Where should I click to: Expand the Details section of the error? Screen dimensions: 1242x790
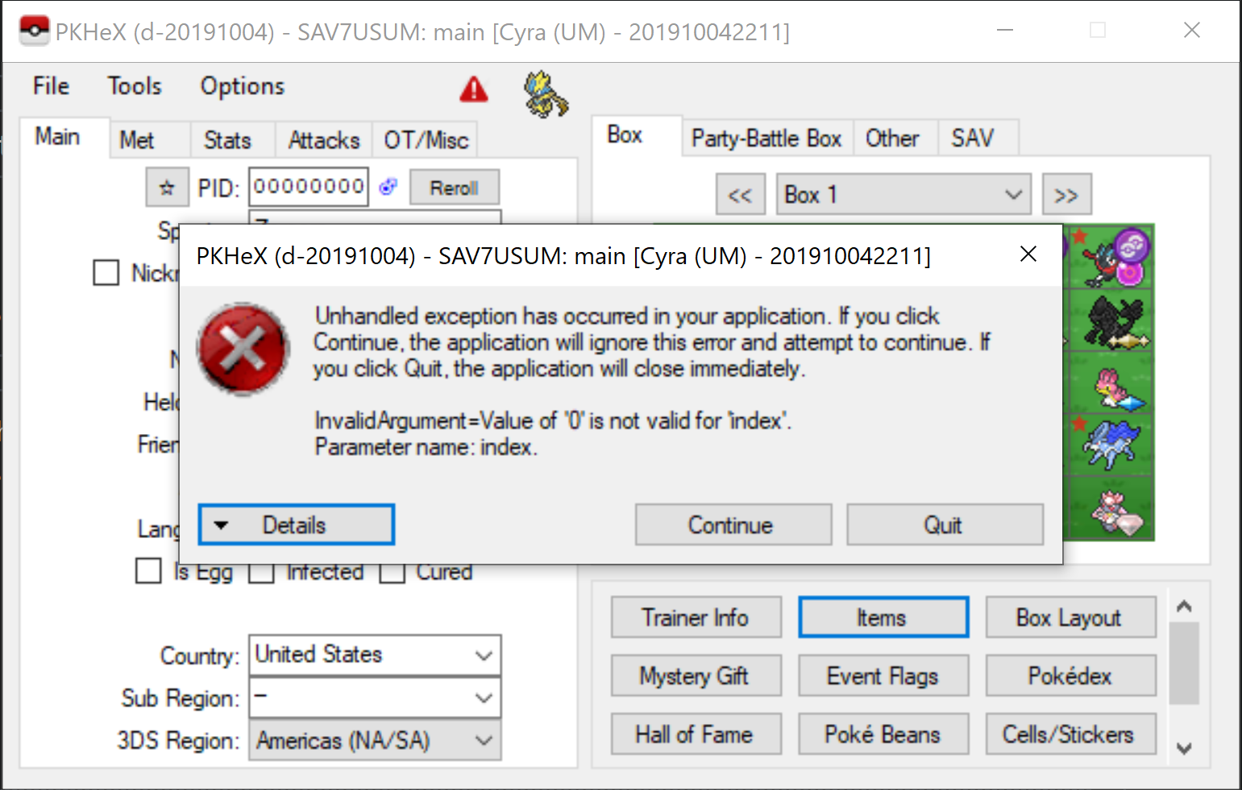297,525
